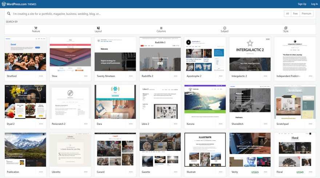320x178 pixels.
Task: Open the Dyad 2 theme preview
Action: coord(25,102)
